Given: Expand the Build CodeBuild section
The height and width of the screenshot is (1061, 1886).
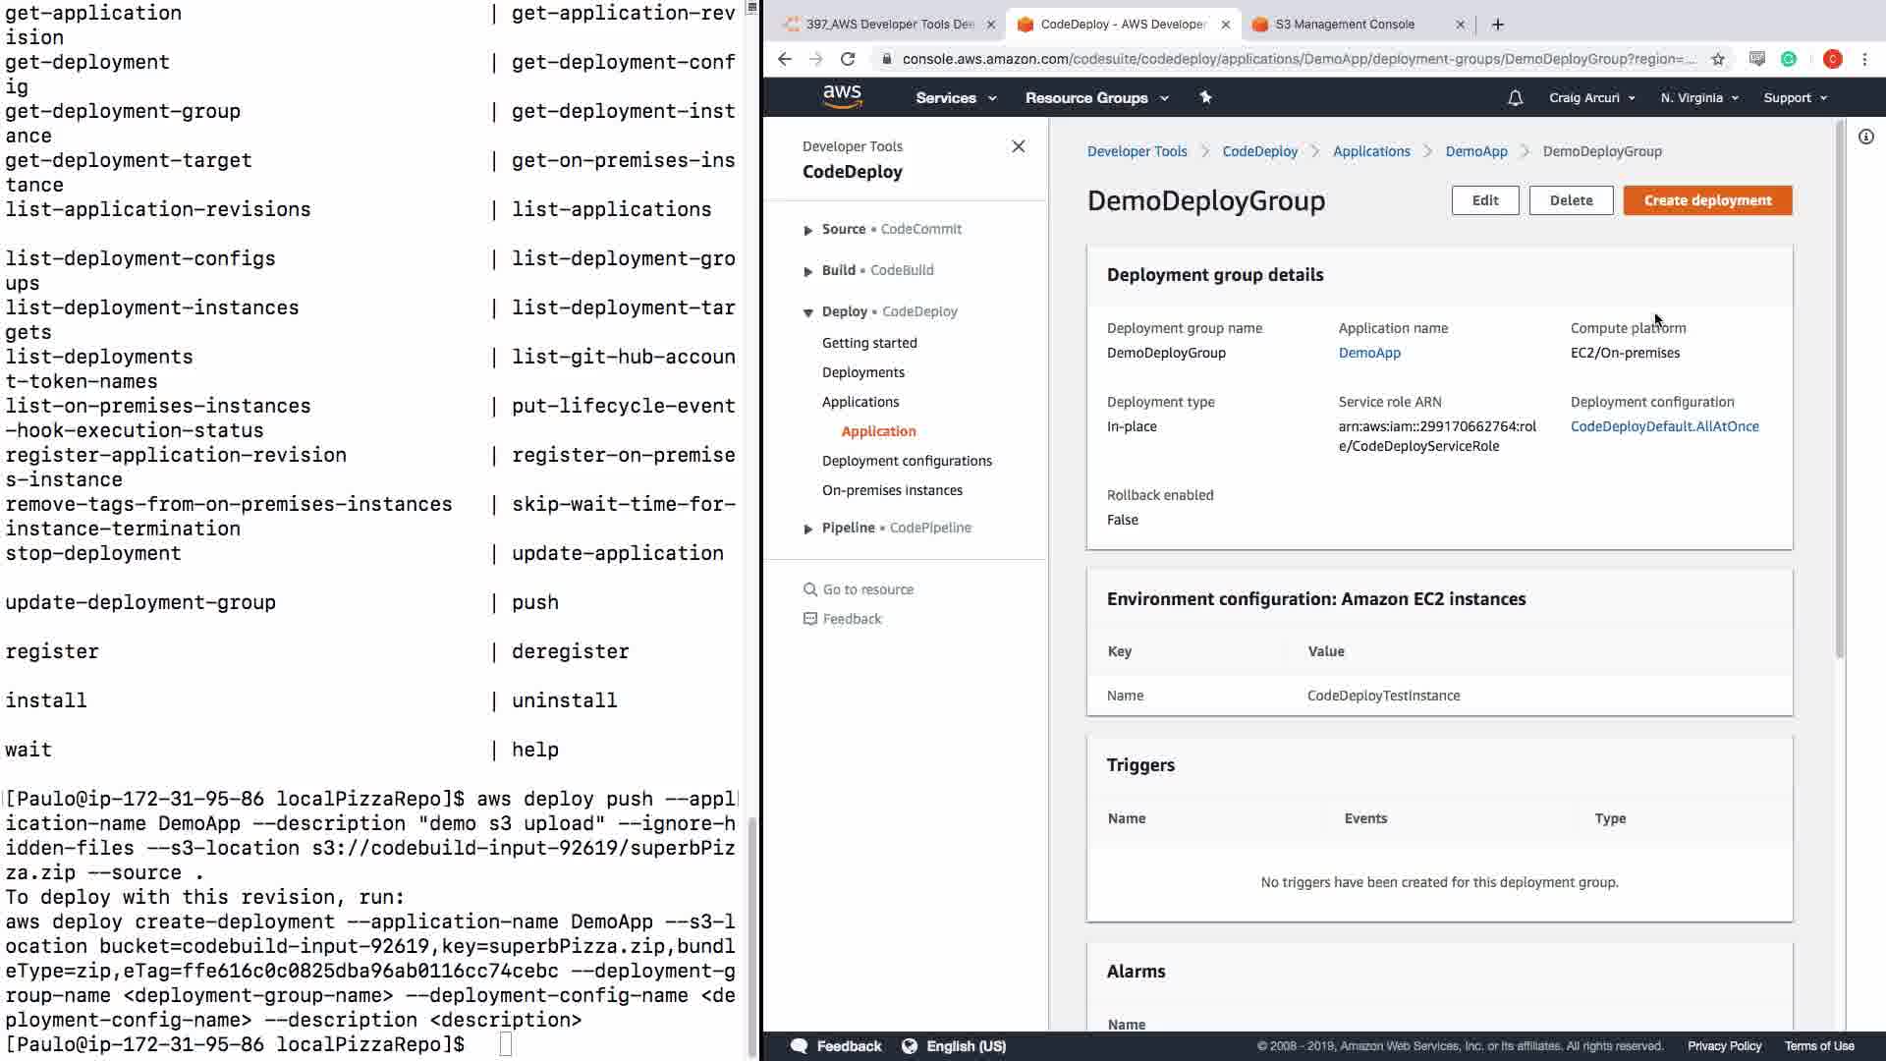Looking at the screenshot, I should pos(807,271).
